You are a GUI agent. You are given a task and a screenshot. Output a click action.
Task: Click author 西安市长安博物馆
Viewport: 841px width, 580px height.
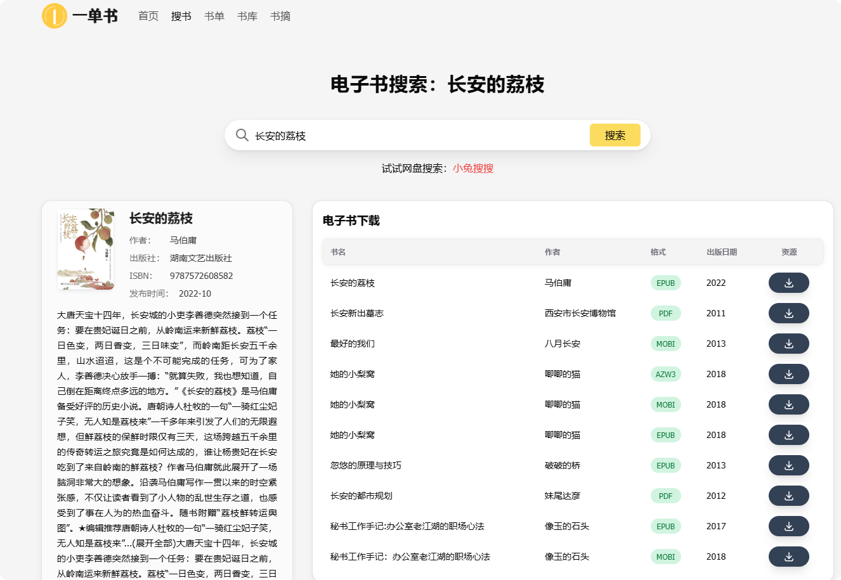[x=580, y=313]
